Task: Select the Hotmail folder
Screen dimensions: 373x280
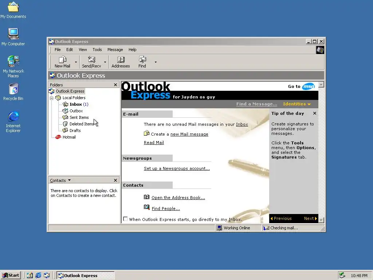Action: (69, 137)
